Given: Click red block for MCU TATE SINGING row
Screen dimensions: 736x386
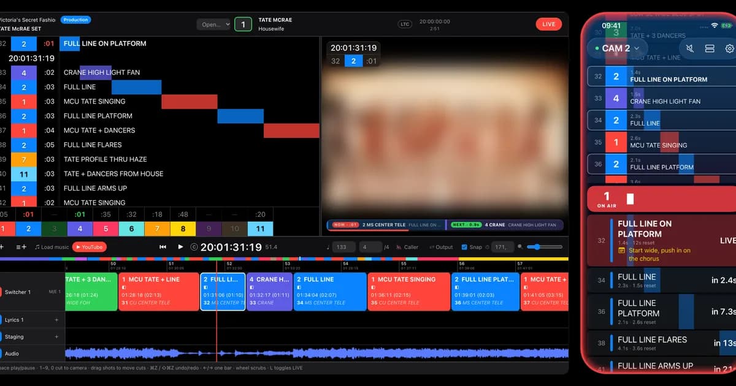Looking at the screenshot, I should (x=190, y=102).
